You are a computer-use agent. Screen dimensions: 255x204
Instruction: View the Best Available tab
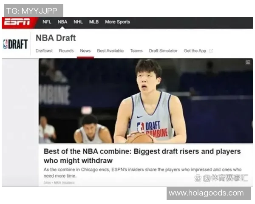tap(110, 51)
